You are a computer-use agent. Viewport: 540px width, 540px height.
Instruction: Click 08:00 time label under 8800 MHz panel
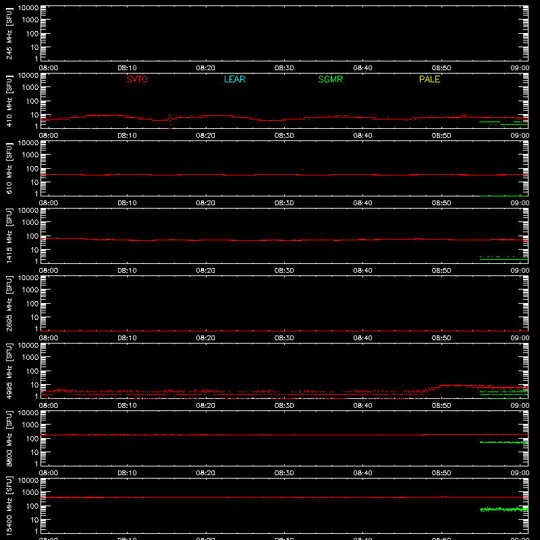[49, 473]
